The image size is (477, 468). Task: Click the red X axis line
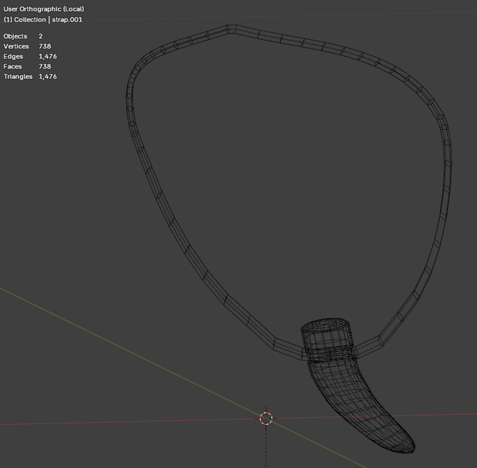[122, 423]
